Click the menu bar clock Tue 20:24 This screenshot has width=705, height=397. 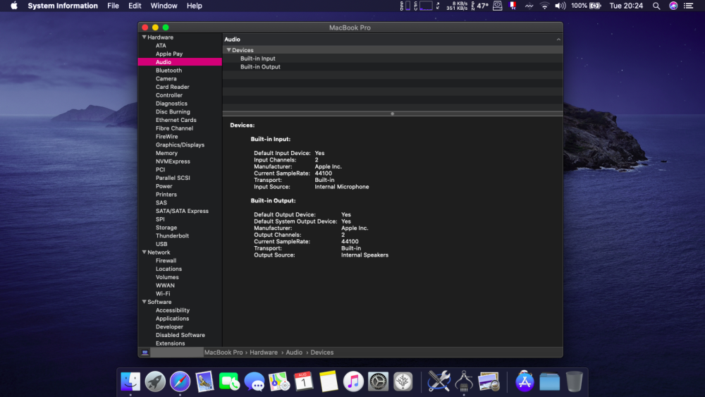click(x=626, y=6)
